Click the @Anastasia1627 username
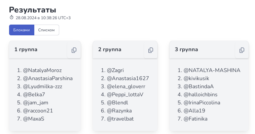Screen dimensions: 255x134 pos(128,78)
